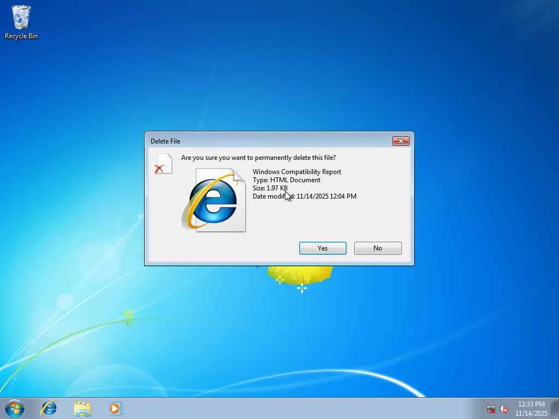The height and width of the screenshot is (419, 559).
Task: Click the 'Delete File' title bar text
Action: 165,141
